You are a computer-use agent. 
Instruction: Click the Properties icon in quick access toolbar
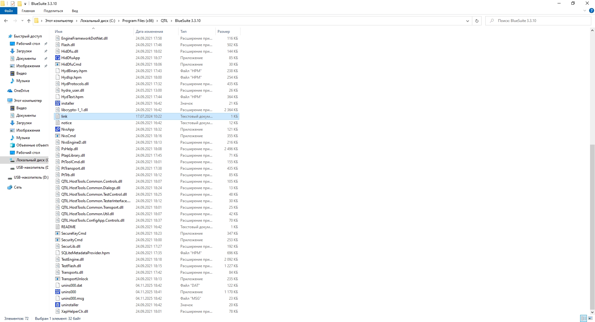click(13, 4)
